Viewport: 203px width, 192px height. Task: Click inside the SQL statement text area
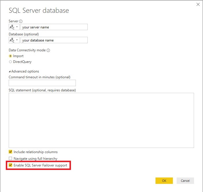point(101,120)
